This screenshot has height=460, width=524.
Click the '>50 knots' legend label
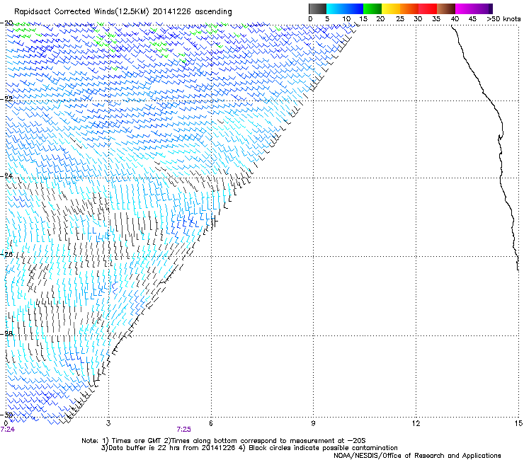coord(503,19)
